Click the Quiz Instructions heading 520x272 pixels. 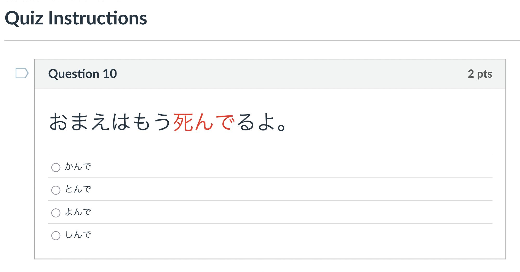pos(76,18)
